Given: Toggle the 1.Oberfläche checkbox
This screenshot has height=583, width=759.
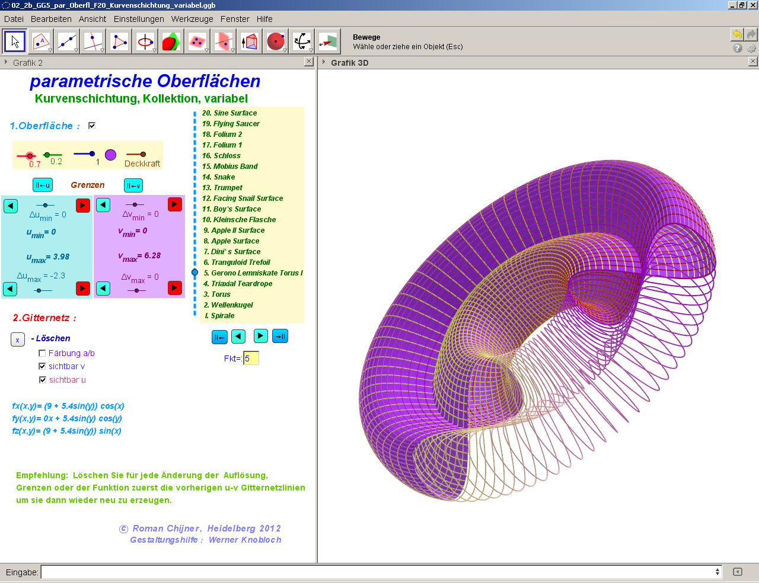Looking at the screenshot, I should pyautogui.click(x=92, y=126).
